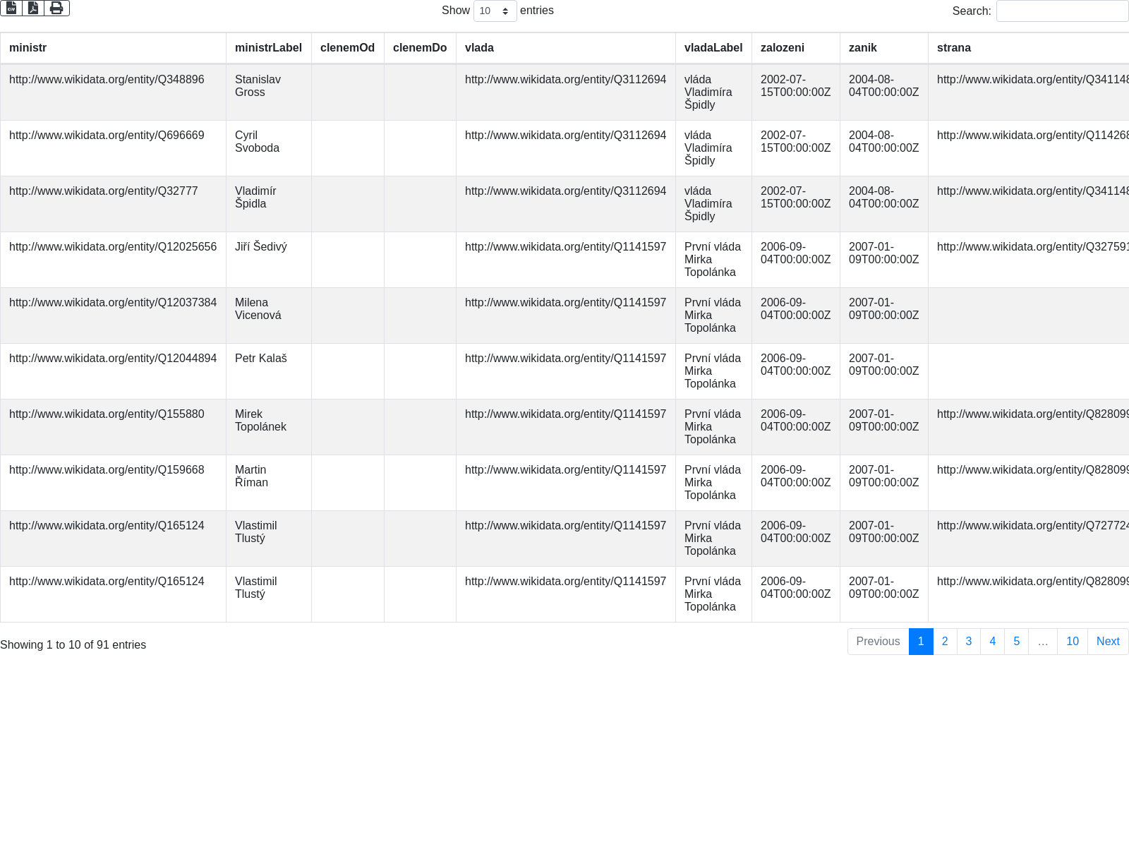Sort by the ministrLabel column header
This screenshot has width=1129, height=847.
coord(268,48)
